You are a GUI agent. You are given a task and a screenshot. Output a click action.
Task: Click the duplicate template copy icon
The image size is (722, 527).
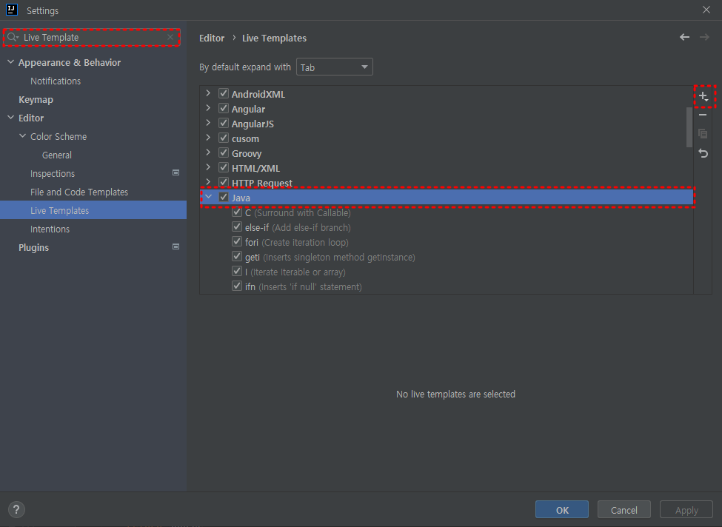pyautogui.click(x=703, y=134)
